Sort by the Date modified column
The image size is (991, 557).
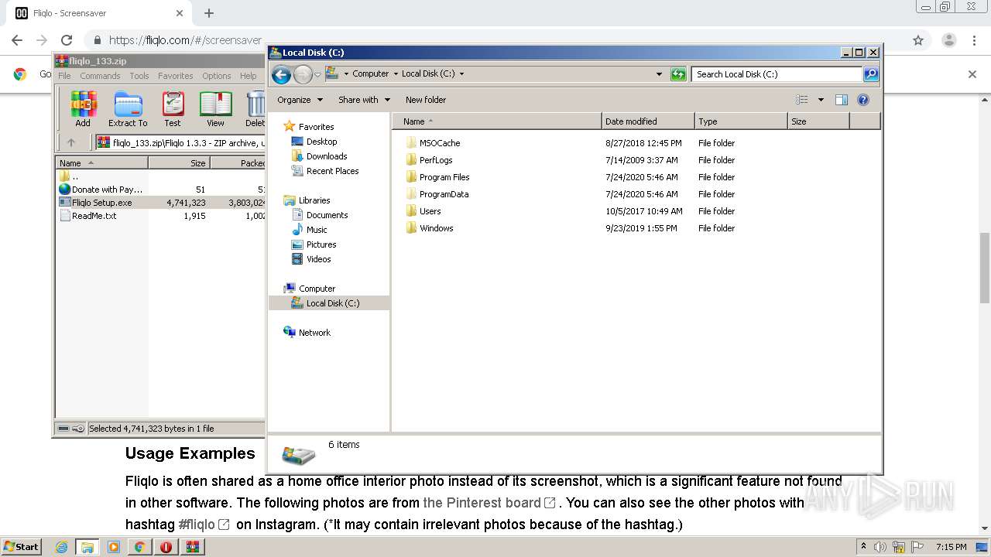click(648, 121)
